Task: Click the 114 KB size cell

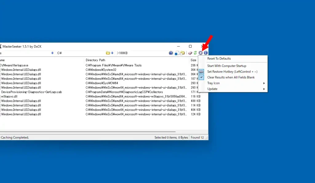Action: tap(195, 105)
